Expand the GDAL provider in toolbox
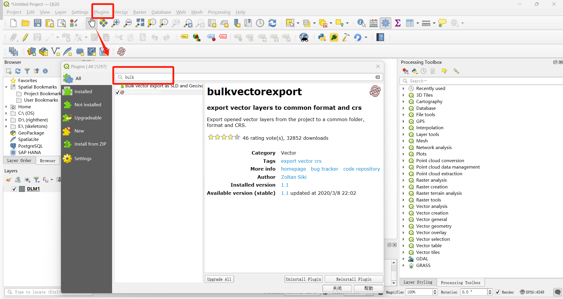Screen dimensions: 563x299 pos(403,259)
